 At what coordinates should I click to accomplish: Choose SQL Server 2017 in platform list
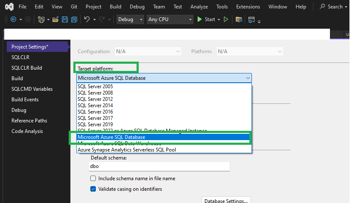click(x=164, y=118)
